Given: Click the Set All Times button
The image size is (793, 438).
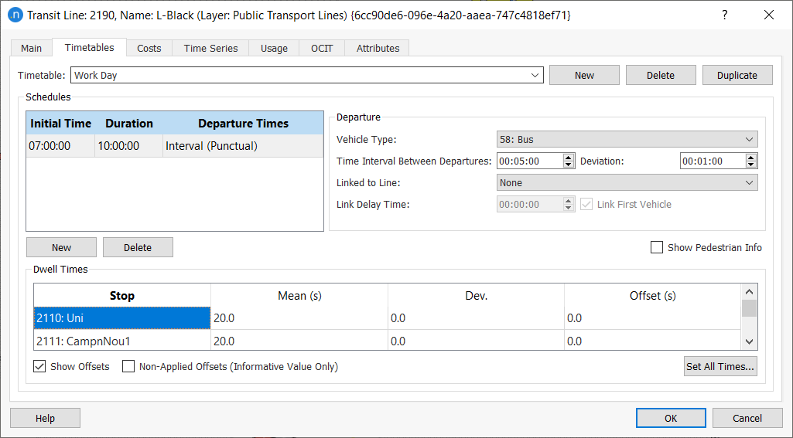Looking at the screenshot, I should pos(720,367).
